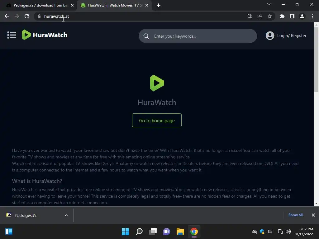The width and height of the screenshot is (319, 239).
Task: Click Show all downloads
Action: point(295,215)
